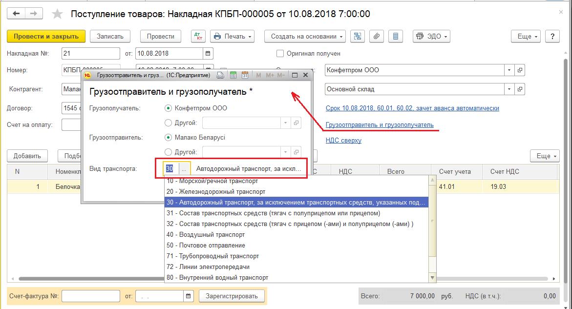Image resolution: width=572 pixels, height=309 pixels.
Task: Click the document's vertical scrollbar at right
Action: pos(566,171)
